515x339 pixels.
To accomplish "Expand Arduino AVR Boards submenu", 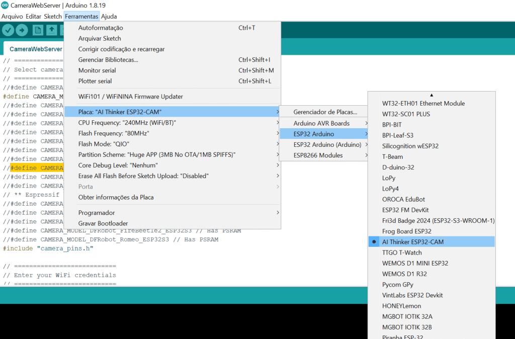I will click(321, 123).
